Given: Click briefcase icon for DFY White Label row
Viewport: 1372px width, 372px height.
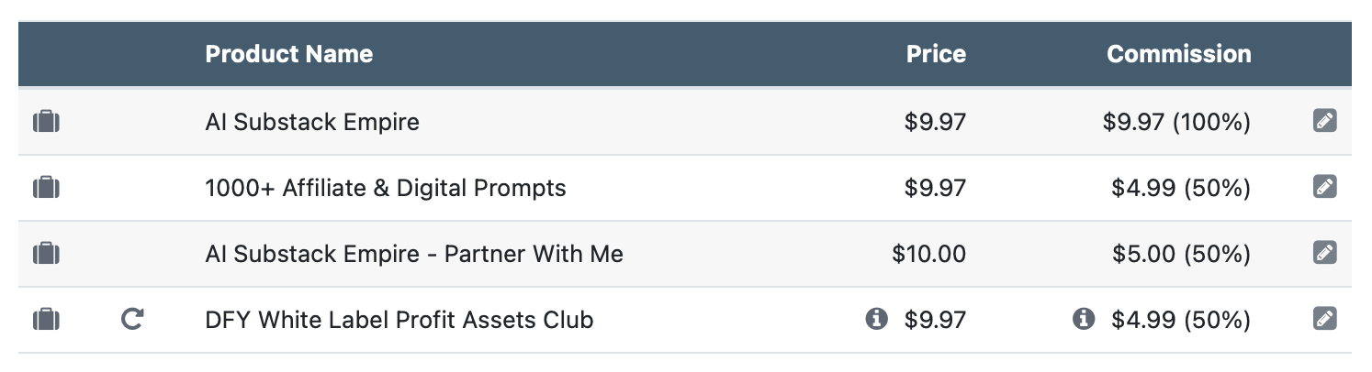Looking at the screenshot, I should coord(46,320).
